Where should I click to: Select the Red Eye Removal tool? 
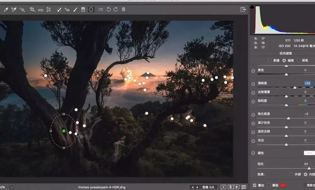point(67,9)
